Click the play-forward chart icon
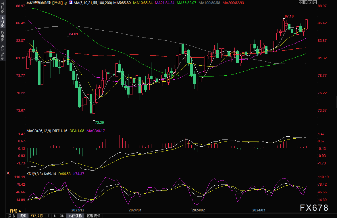The image size is (337, 218). pos(310,3)
